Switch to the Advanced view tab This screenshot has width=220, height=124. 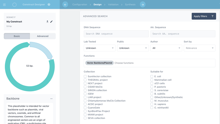pos(43,36)
